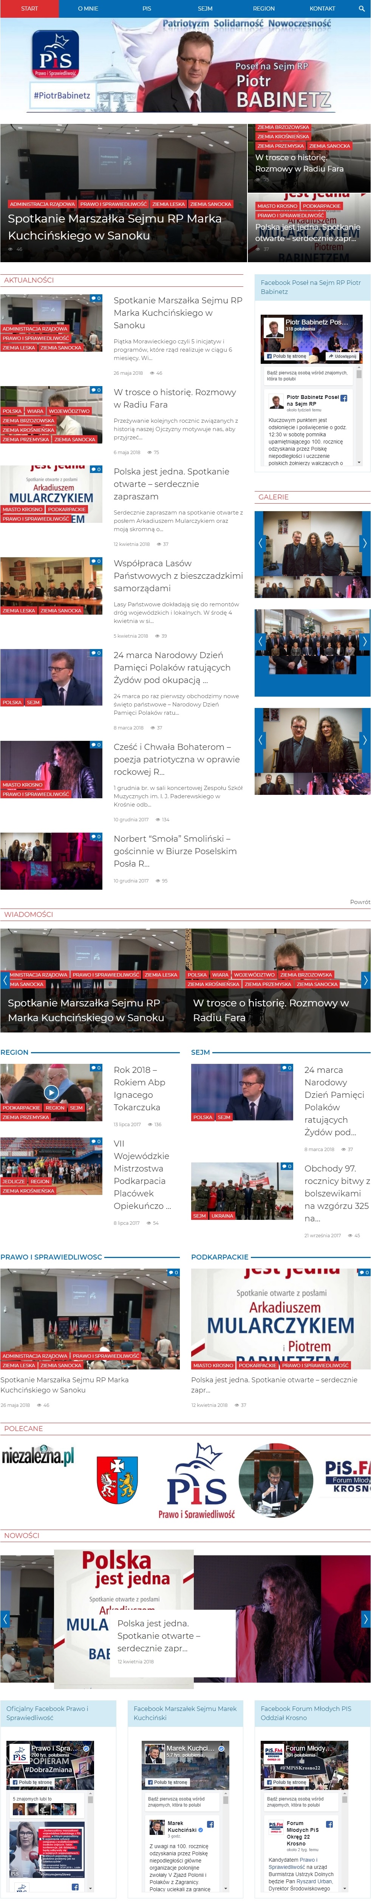Image resolution: width=371 pixels, height=1901 pixels.
Task: Go to next image in first gallery
Action: tap(364, 543)
